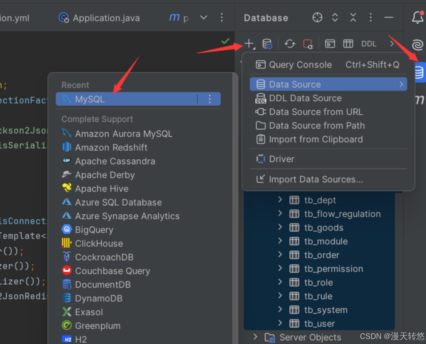Click the green inspection checkmark icon
The image size is (426, 344).
tap(225, 41)
